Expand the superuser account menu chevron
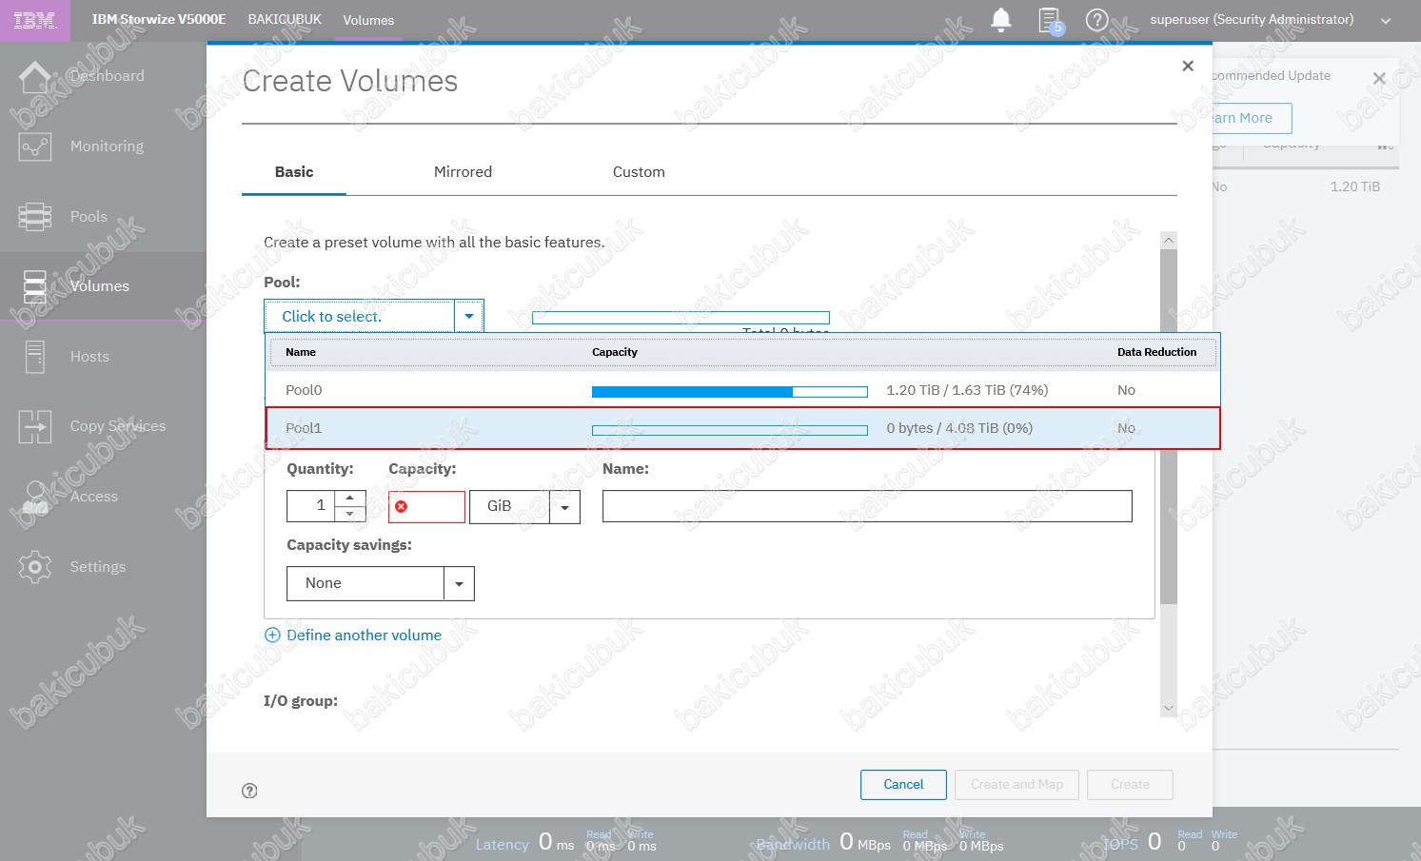Screen dimensions: 1421x861 (1386, 21)
